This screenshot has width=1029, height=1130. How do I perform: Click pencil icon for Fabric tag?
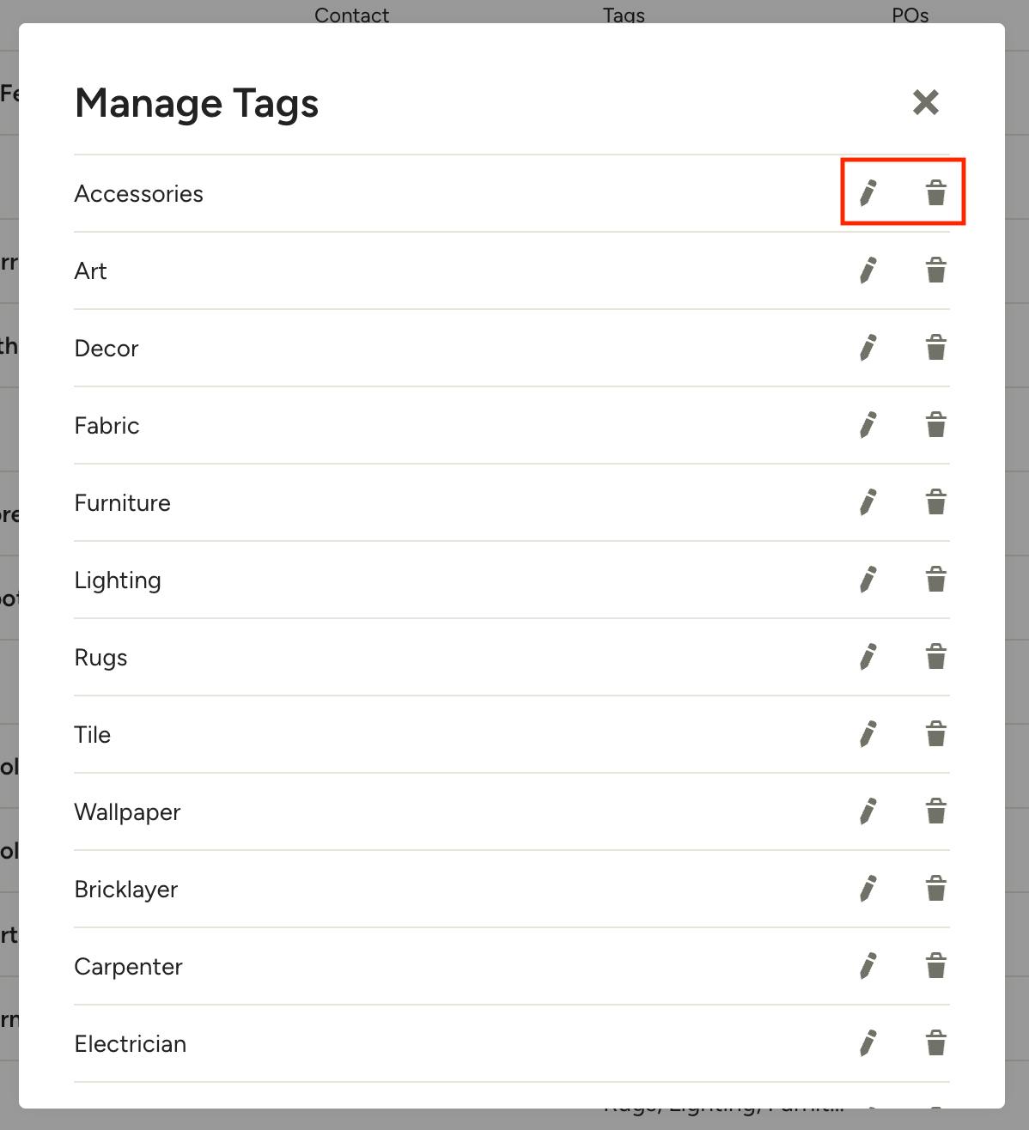(868, 425)
